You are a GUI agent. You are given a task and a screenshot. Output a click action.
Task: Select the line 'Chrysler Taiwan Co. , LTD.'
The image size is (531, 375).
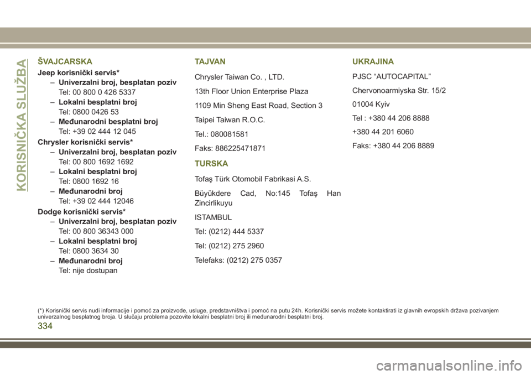[x=240, y=77]
